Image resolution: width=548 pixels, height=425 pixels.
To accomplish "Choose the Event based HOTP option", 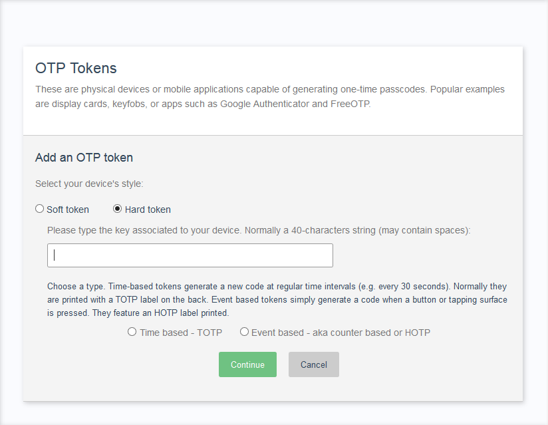I will tap(244, 332).
